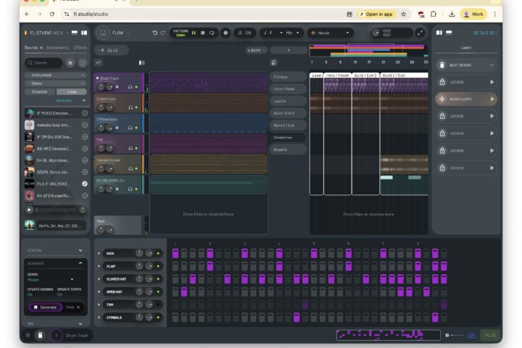
Task: Open the Learn tab
Action: 465,48
